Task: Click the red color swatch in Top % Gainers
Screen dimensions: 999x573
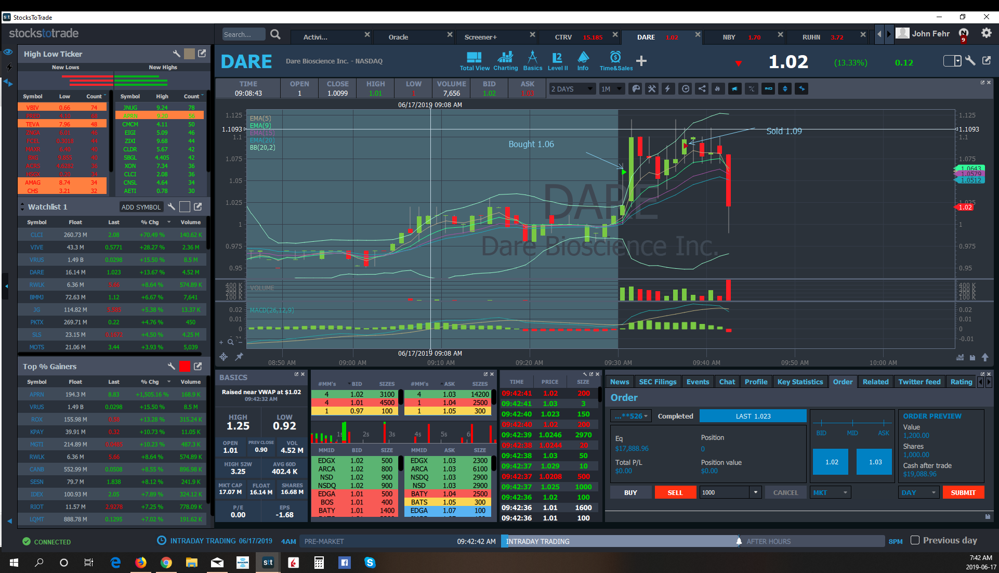Action: pos(185,367)
